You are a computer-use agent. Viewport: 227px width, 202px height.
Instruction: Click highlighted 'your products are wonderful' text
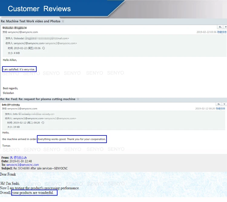[x=34, y=193]
